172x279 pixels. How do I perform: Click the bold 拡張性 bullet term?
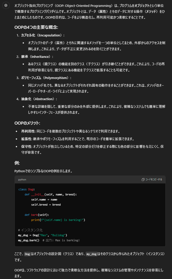pyautogui.click(x=26, y=139)
